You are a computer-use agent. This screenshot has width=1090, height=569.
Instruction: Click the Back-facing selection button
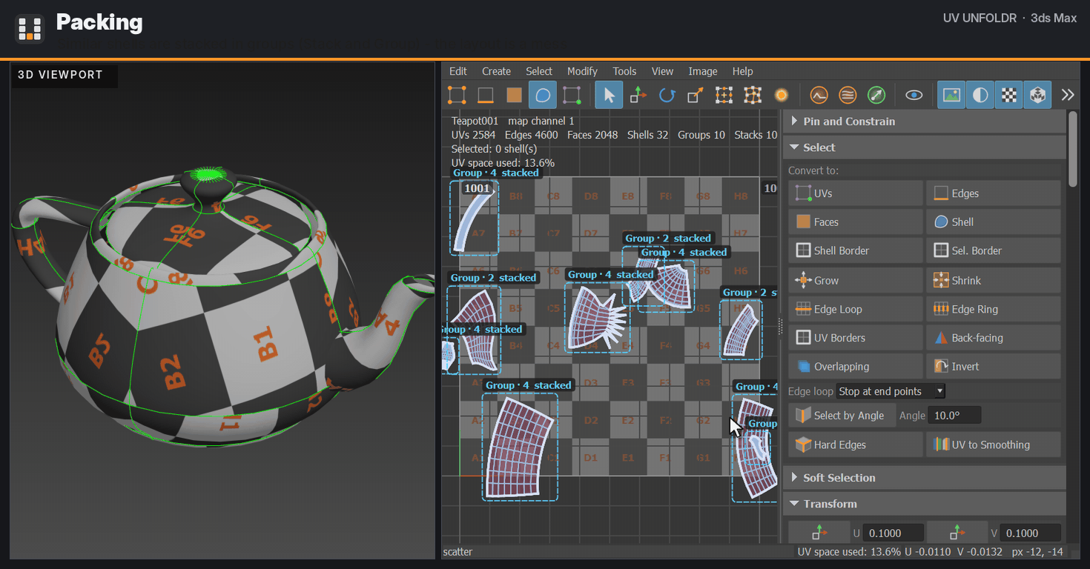point(994,338)
